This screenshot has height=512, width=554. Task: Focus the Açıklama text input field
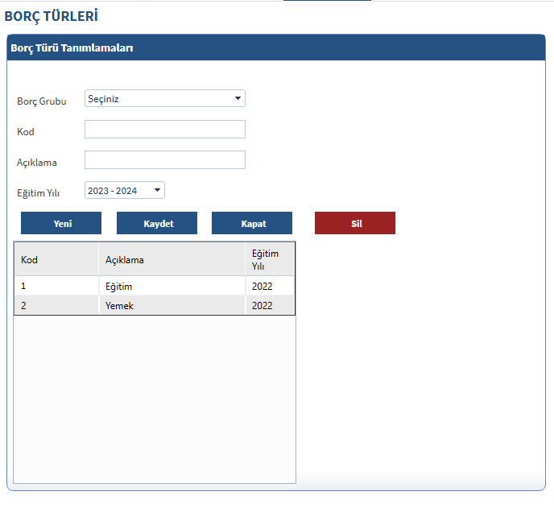click(164, 160)
